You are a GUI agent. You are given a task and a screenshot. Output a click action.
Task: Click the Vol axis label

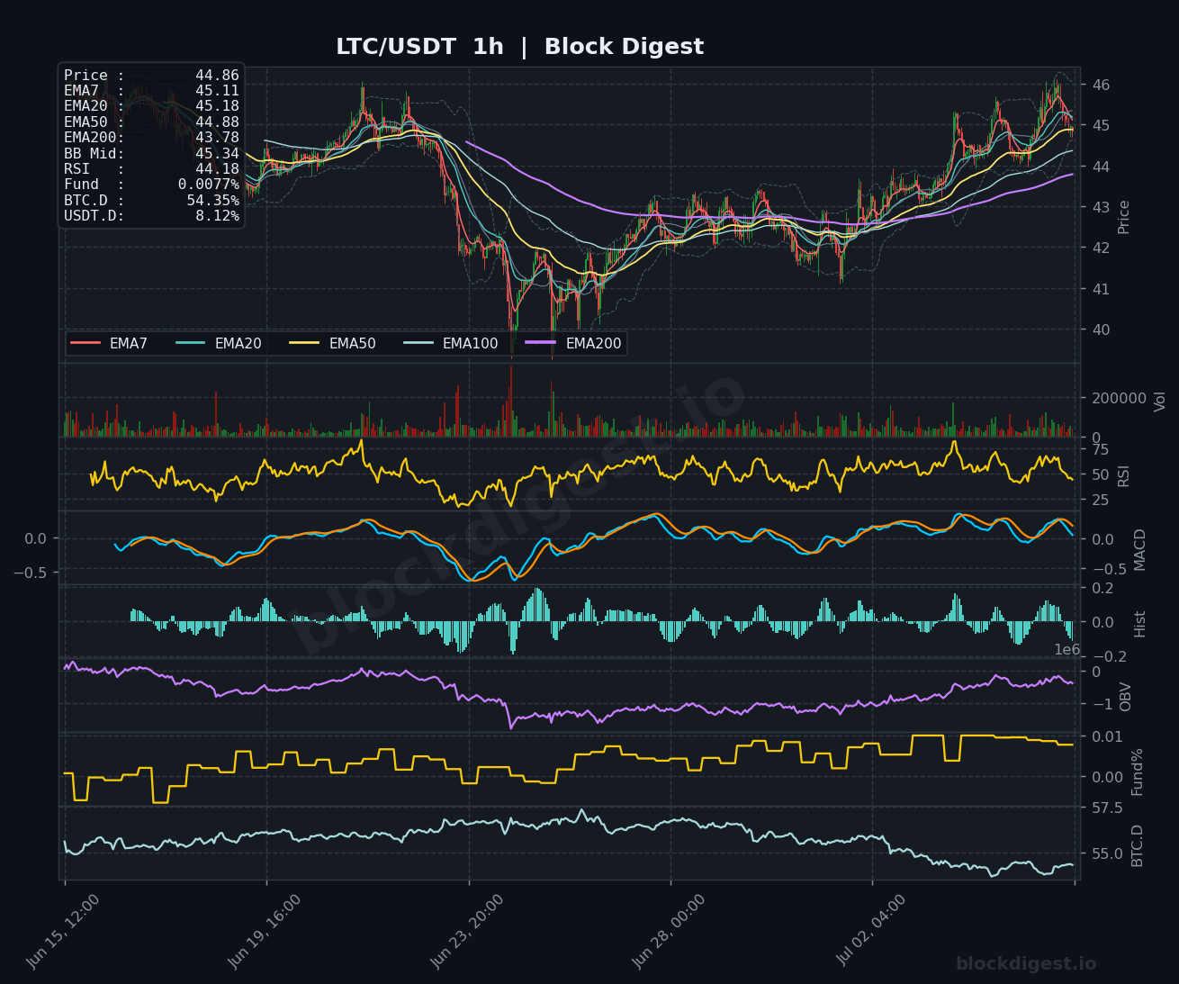coord(1159,402)
